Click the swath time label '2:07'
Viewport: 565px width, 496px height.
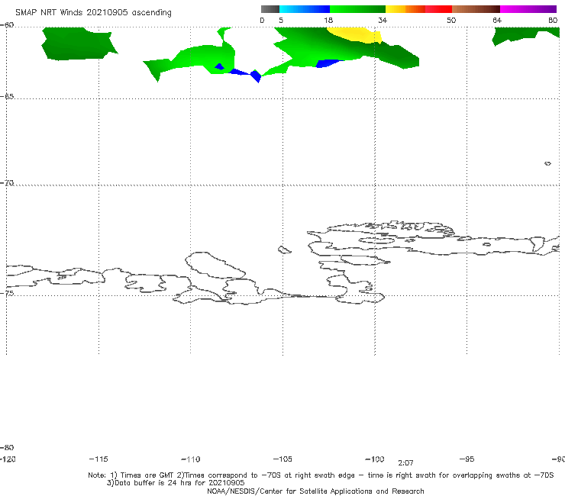tap(405, 463)
